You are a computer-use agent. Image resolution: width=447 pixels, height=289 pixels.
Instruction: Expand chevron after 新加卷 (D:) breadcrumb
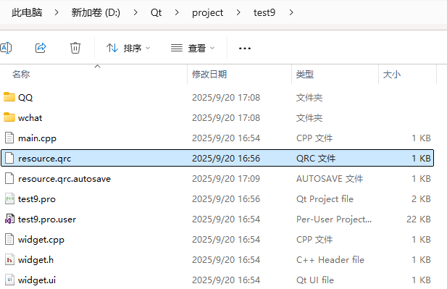pos(135,12)
